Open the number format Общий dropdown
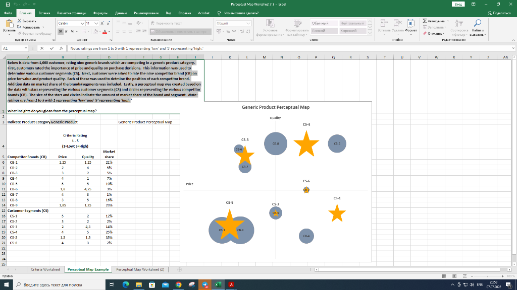517x290 pixels. coord(248,23)
